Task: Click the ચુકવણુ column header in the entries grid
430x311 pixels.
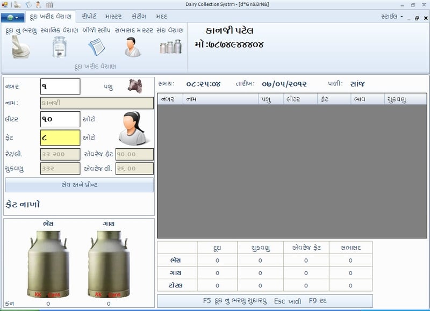Action: tap(406, 99)
